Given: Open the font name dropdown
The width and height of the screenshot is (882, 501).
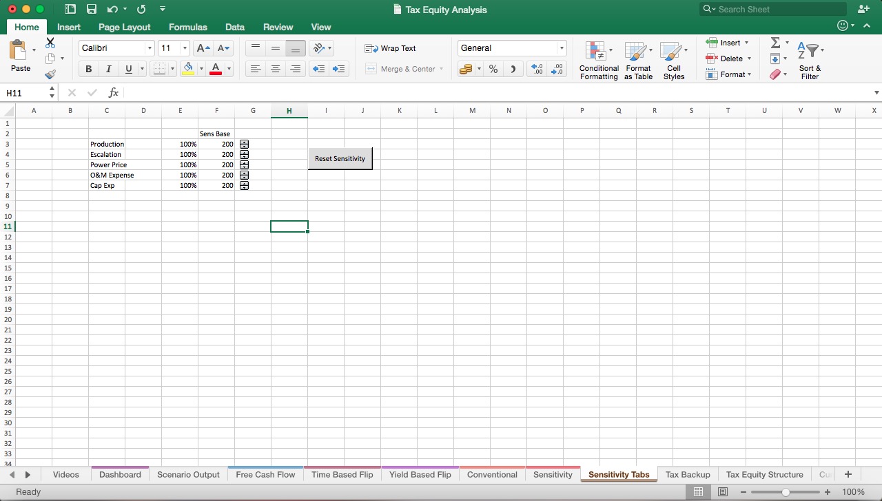Looking at the screenshot, I should point(150,48).
